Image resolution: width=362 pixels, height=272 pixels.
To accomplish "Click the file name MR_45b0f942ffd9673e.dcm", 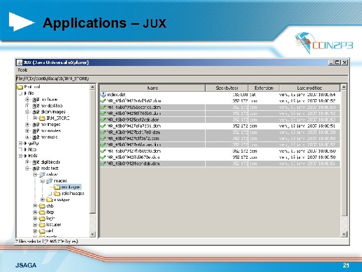I will (x=133, y=157).
